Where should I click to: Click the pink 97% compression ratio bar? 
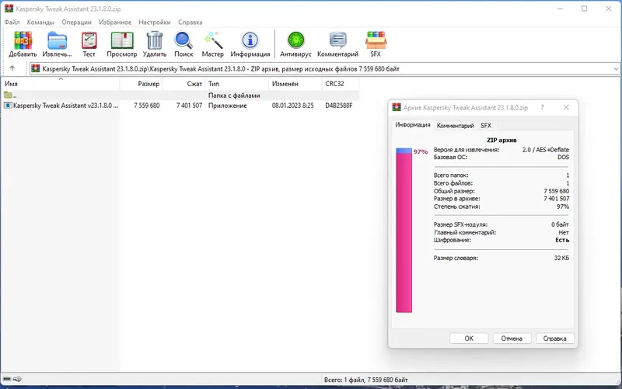coord(404,230)
